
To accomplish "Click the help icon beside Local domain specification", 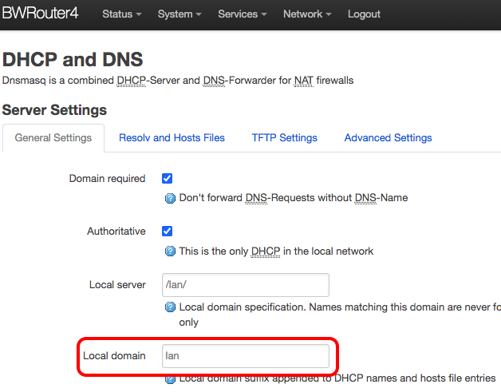I will point(170,307).
